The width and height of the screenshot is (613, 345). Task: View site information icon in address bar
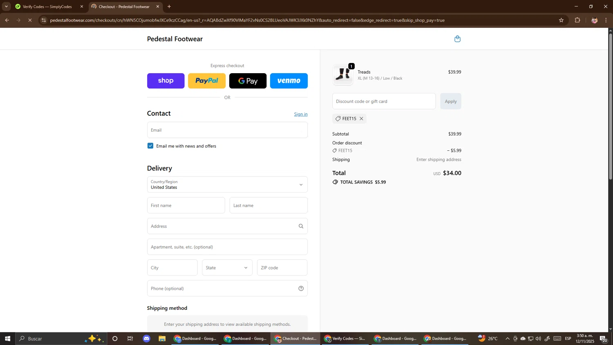pos(44,20)
